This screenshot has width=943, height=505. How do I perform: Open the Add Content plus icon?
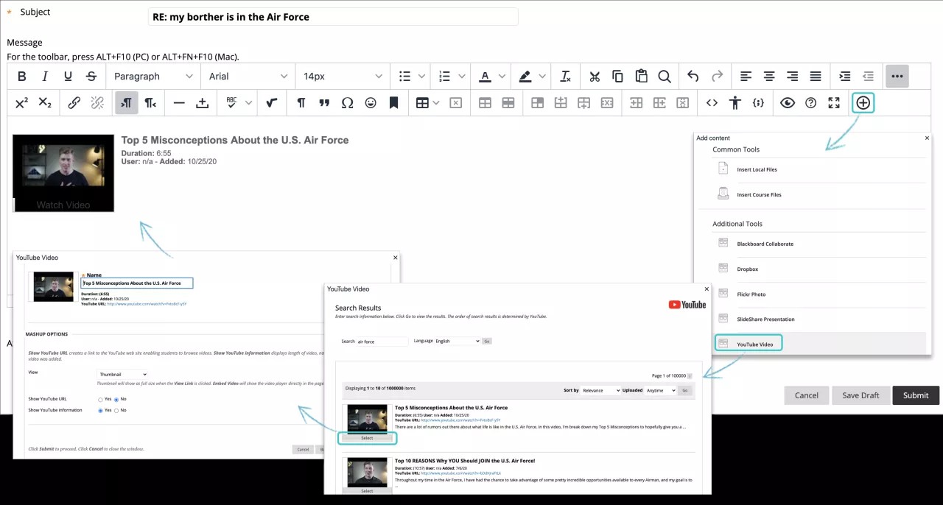(x=862, y=102)
